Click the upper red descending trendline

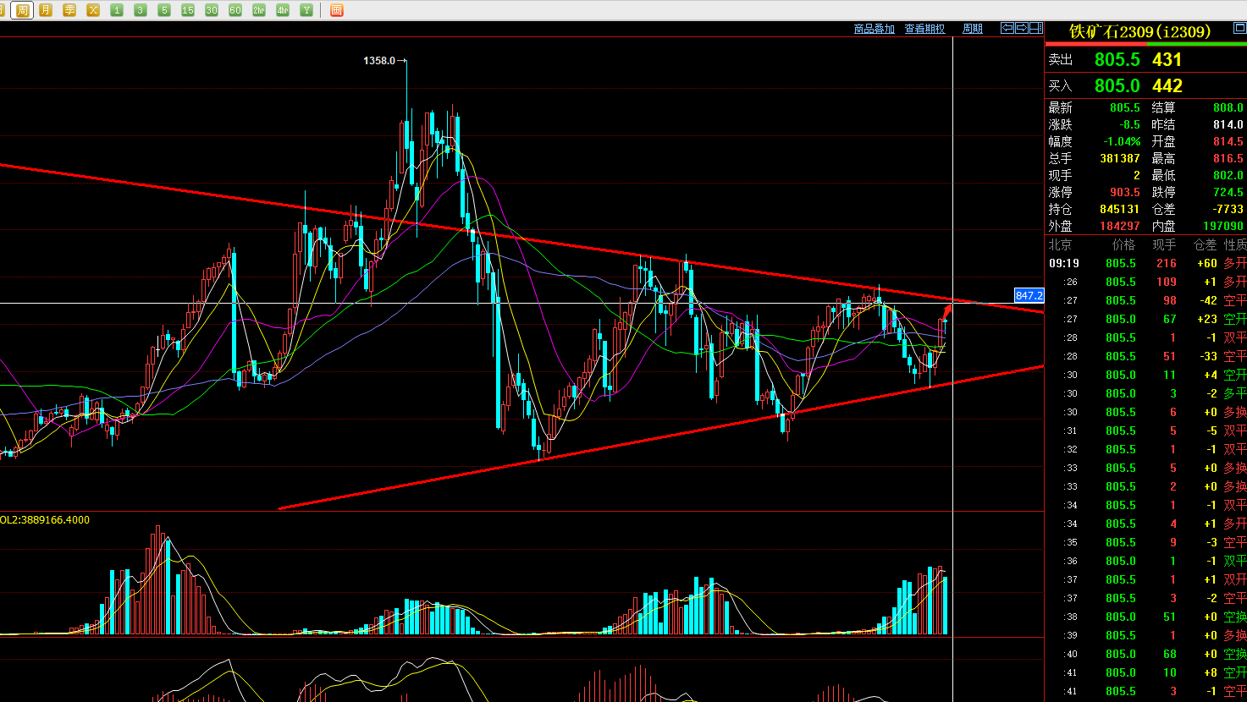tap(521, 239)
